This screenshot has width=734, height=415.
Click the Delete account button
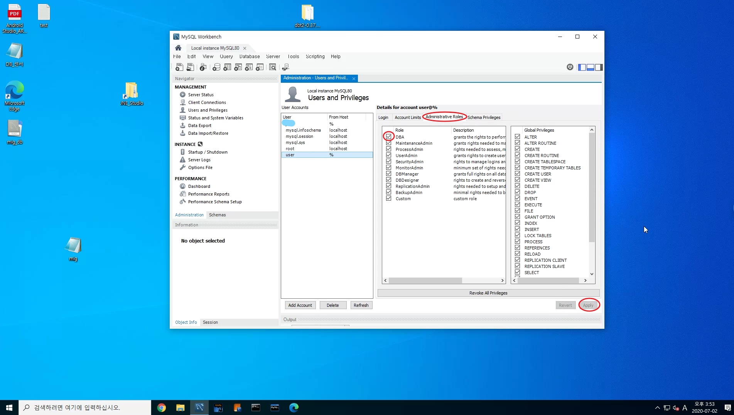tap(332, 305)
